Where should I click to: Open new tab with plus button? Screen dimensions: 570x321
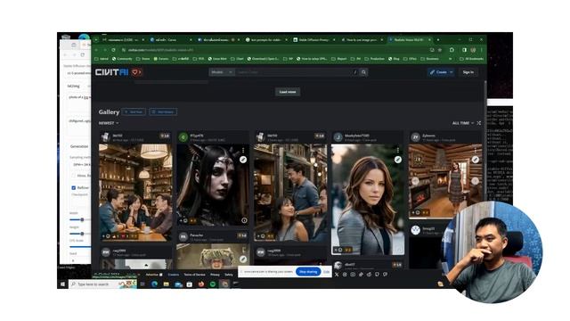(x=438, y=39)
